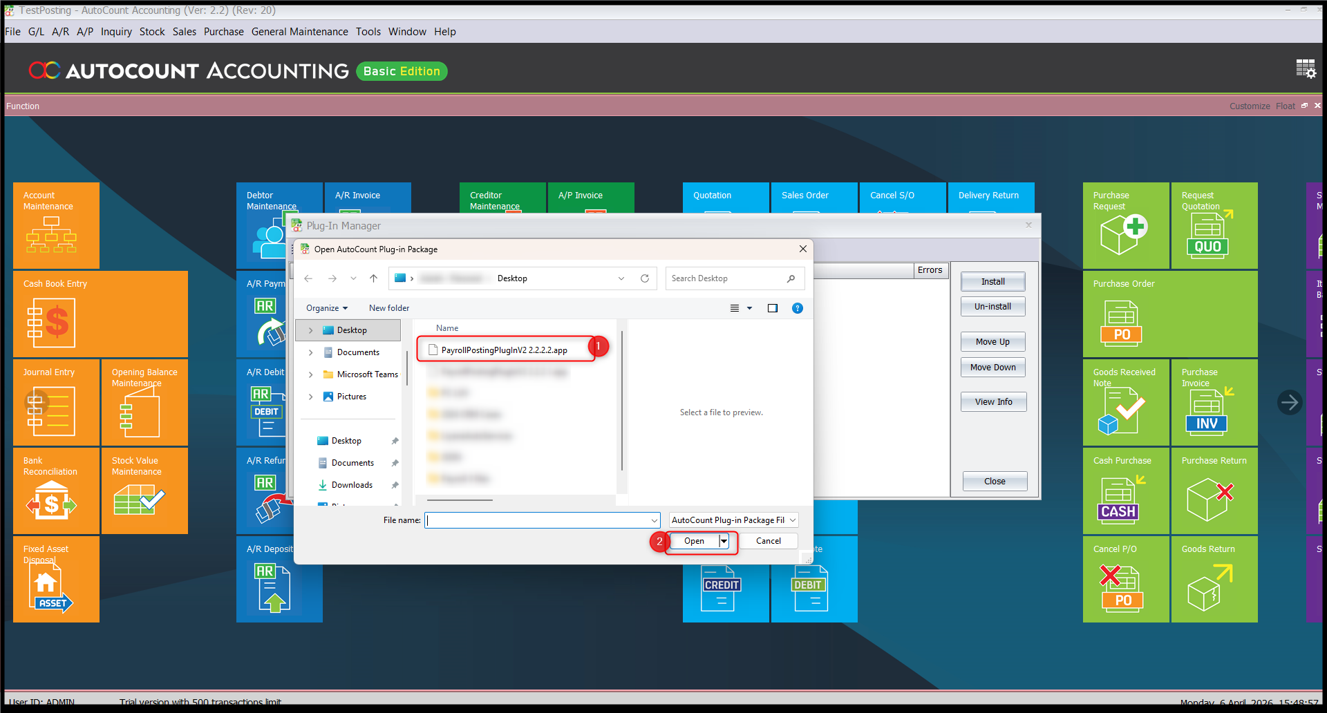Open the view options dropdown arrow
This screenshot has width=1327, height=713.
click(749, 308)
